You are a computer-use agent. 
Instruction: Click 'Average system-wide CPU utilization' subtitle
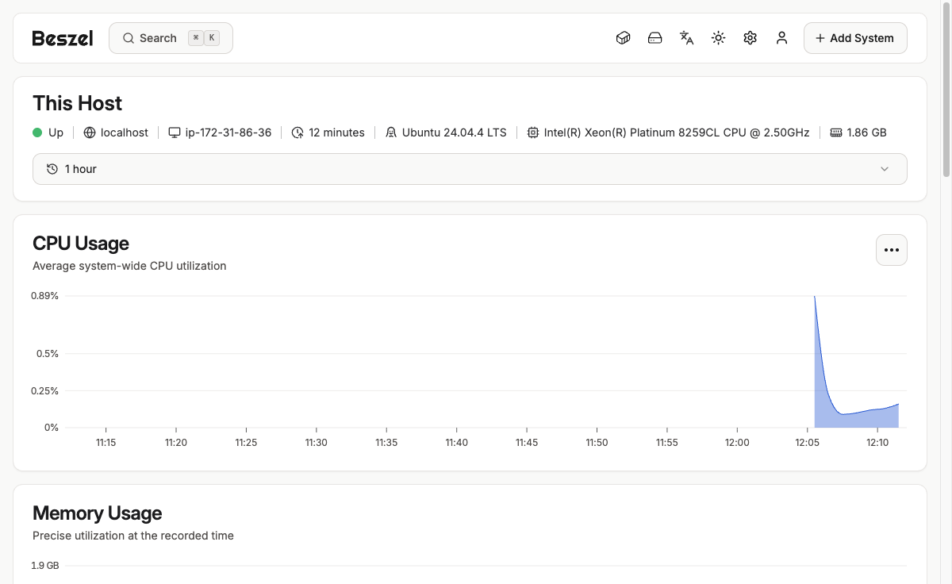point(129,266)
